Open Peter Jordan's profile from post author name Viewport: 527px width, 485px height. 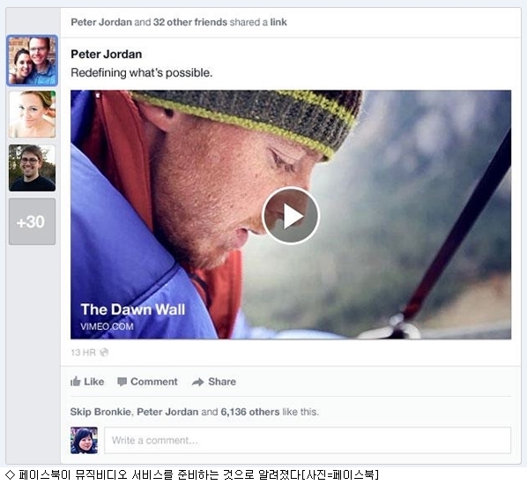tap(107, 54)
